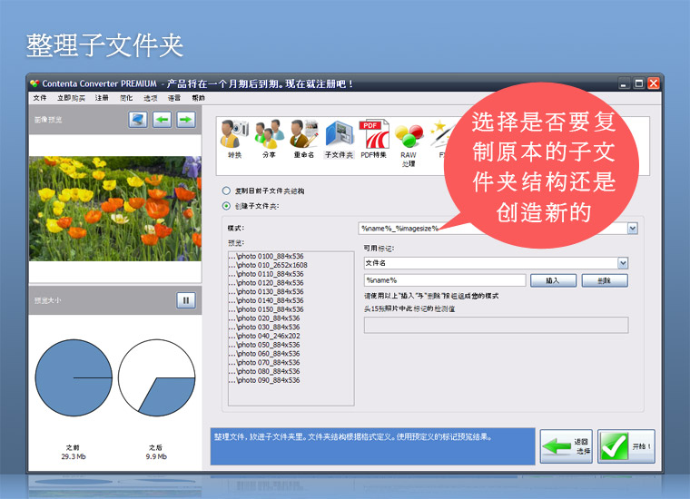Select 复制目前子文件夹结构 radio option
The height and width of the screenshot is (499, 690).
[226, 191]
